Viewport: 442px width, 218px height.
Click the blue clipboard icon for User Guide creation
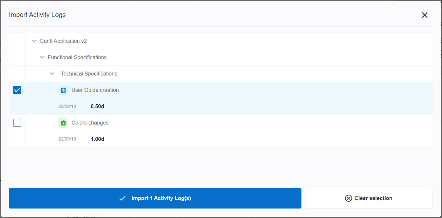[63, 90]
